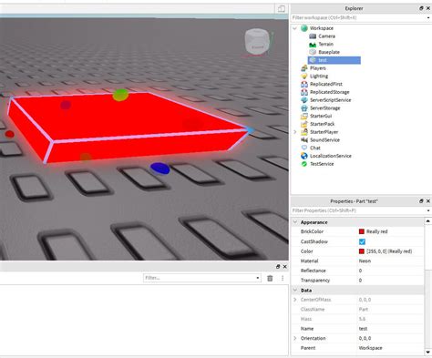Expand the CenterOfMass property
This screenshot has width=432, height=358.
pyautogui.click(x=295, y=300)
